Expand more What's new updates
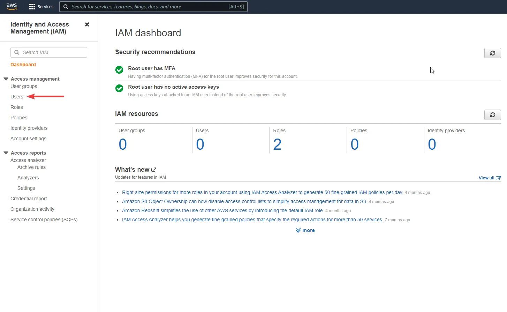This screenshot has width=507, height=312. (x=305, y=230)
